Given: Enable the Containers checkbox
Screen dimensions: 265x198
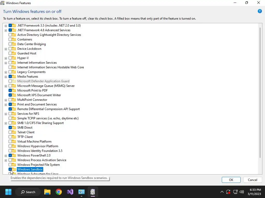Looking at the screenshot, I should point(10,39).
